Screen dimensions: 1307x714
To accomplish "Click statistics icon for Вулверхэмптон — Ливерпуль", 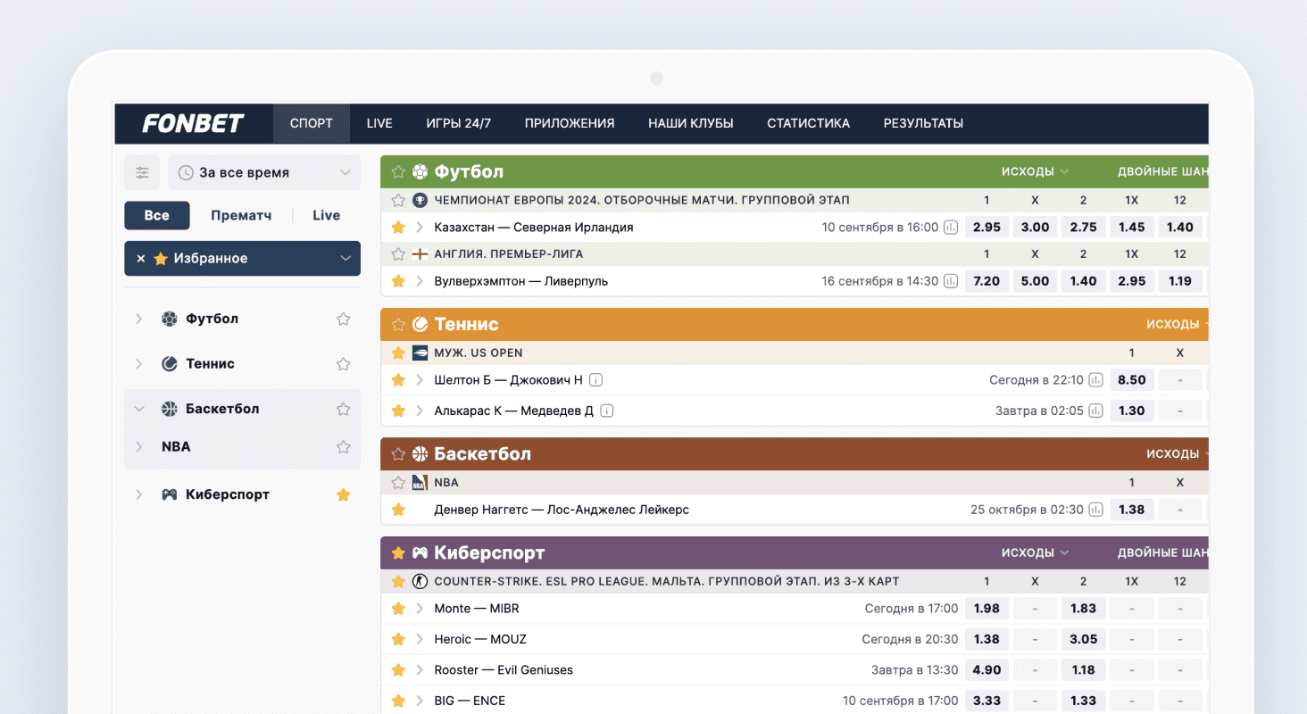I will point(951,281).
